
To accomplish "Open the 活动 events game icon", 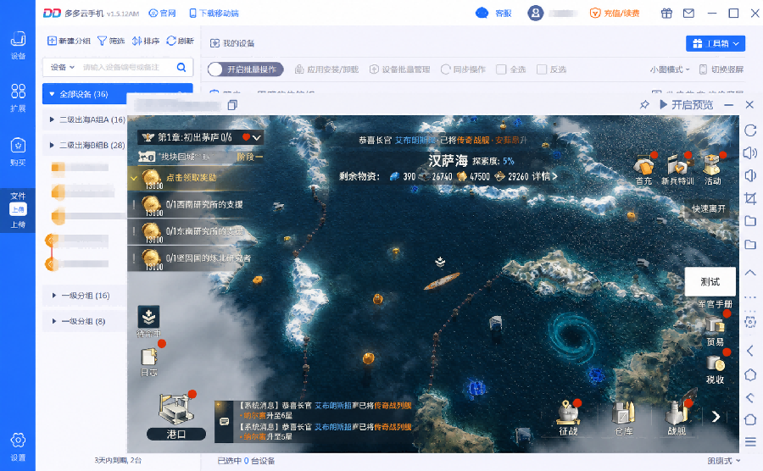I will [712, 169].
